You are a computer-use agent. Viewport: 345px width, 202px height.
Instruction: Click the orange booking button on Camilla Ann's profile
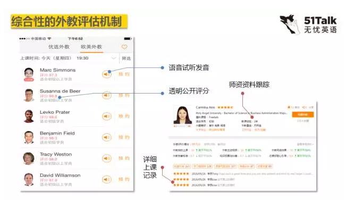[x=303, y=115]
